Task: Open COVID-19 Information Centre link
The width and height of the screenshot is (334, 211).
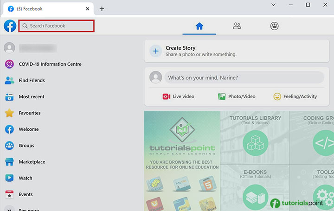Action: click(50, 64)
